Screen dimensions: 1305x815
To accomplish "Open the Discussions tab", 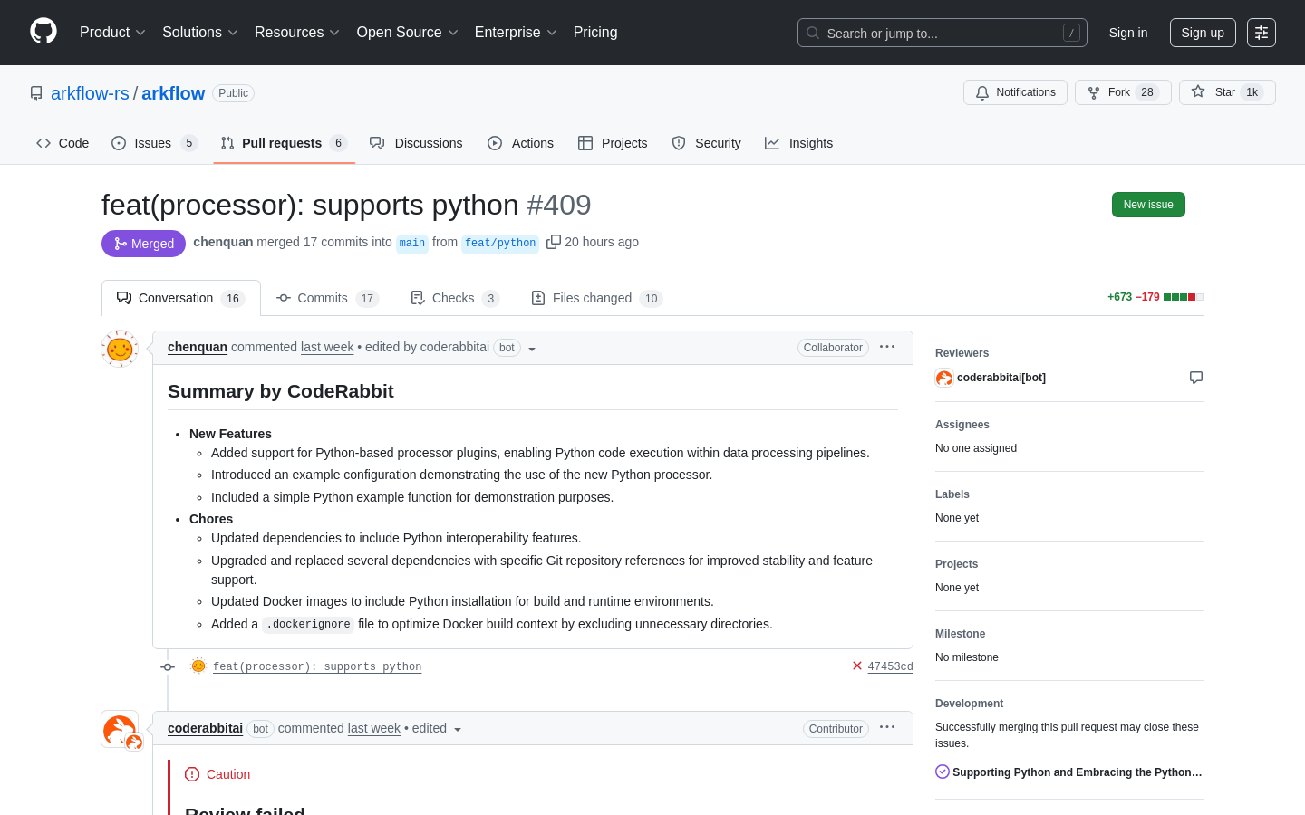I will pyautogui.click(x=416, y=143).
